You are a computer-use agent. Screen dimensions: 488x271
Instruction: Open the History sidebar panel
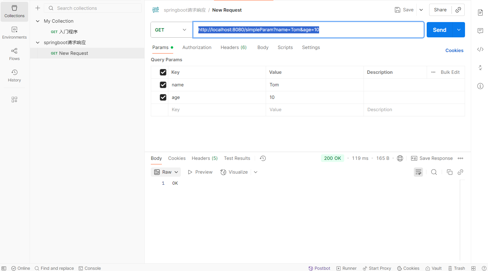[14, 76]
